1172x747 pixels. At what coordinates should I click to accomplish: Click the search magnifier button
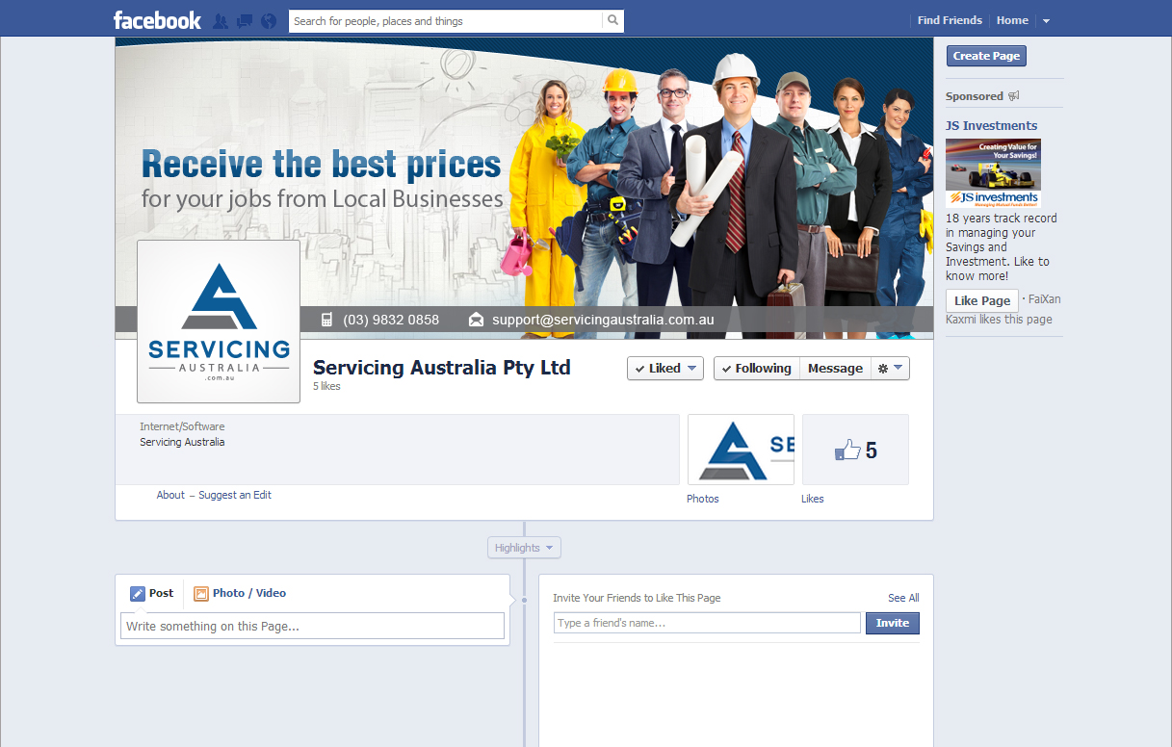tap(613, 20)
